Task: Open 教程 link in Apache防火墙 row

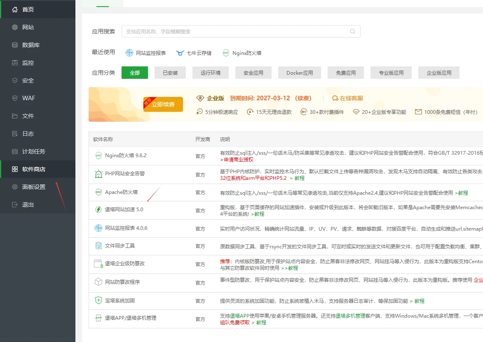Action: (x=463, y=193)
